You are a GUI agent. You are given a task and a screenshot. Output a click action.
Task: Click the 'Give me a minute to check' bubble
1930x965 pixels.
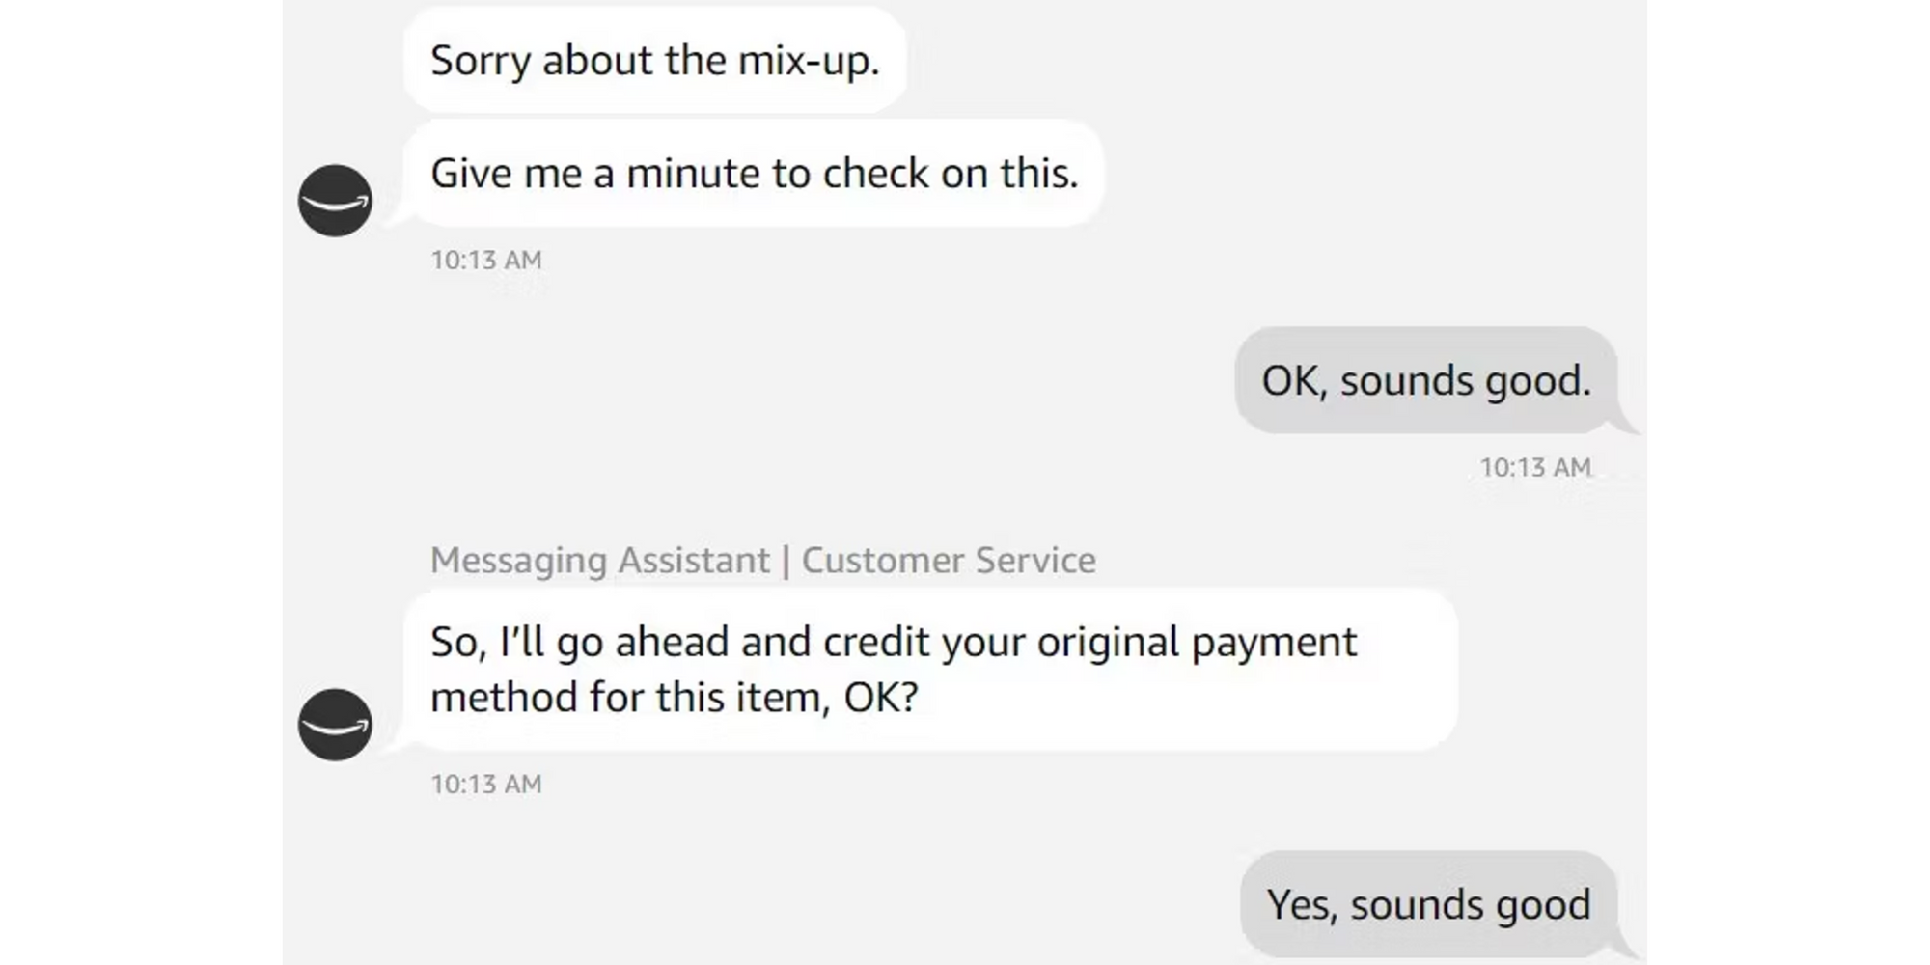pyautogui.click(x=758, y=174)
